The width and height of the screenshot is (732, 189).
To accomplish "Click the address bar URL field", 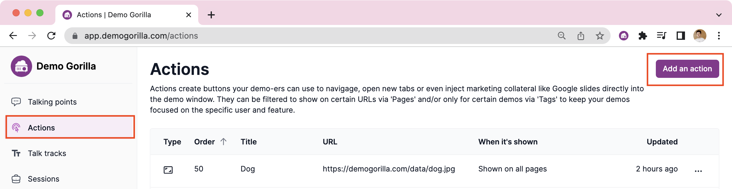I will click(x=268, y=36).
